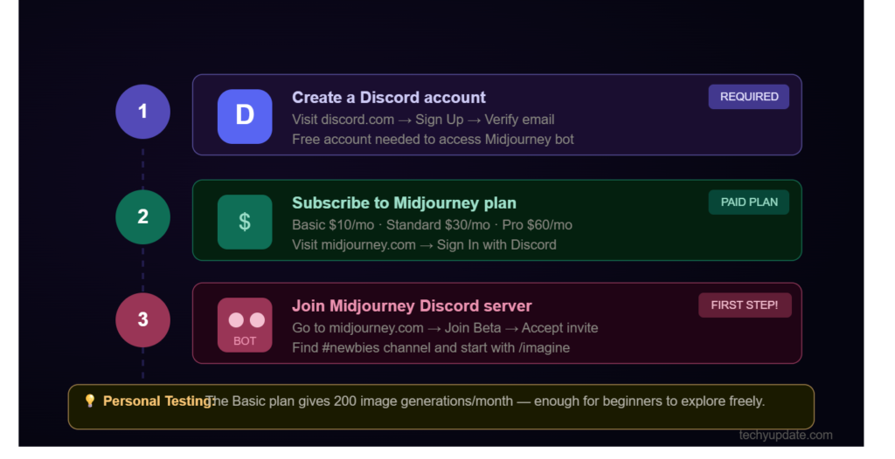Click the PAID PLAN badge

pos(748,202)
